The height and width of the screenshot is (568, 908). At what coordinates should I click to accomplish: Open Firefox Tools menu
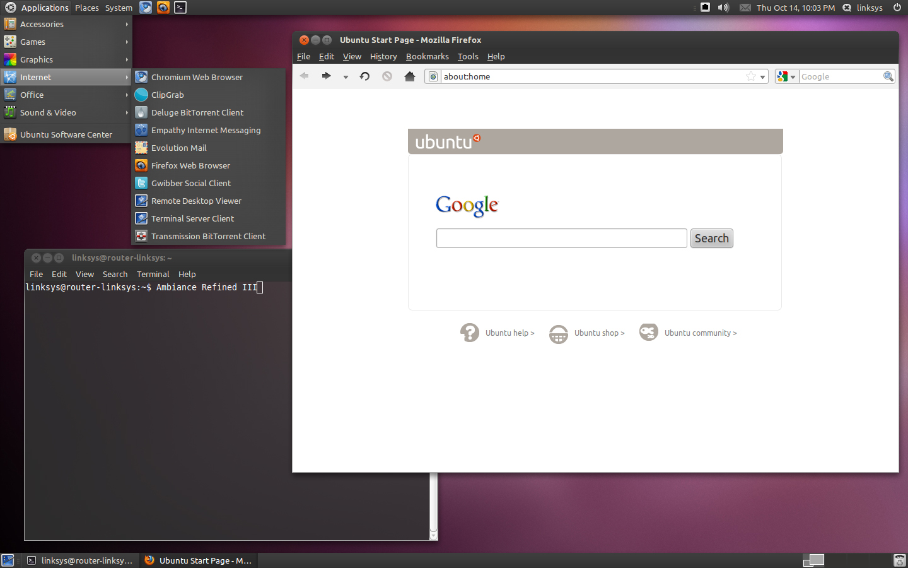click(x=468, y=56)
